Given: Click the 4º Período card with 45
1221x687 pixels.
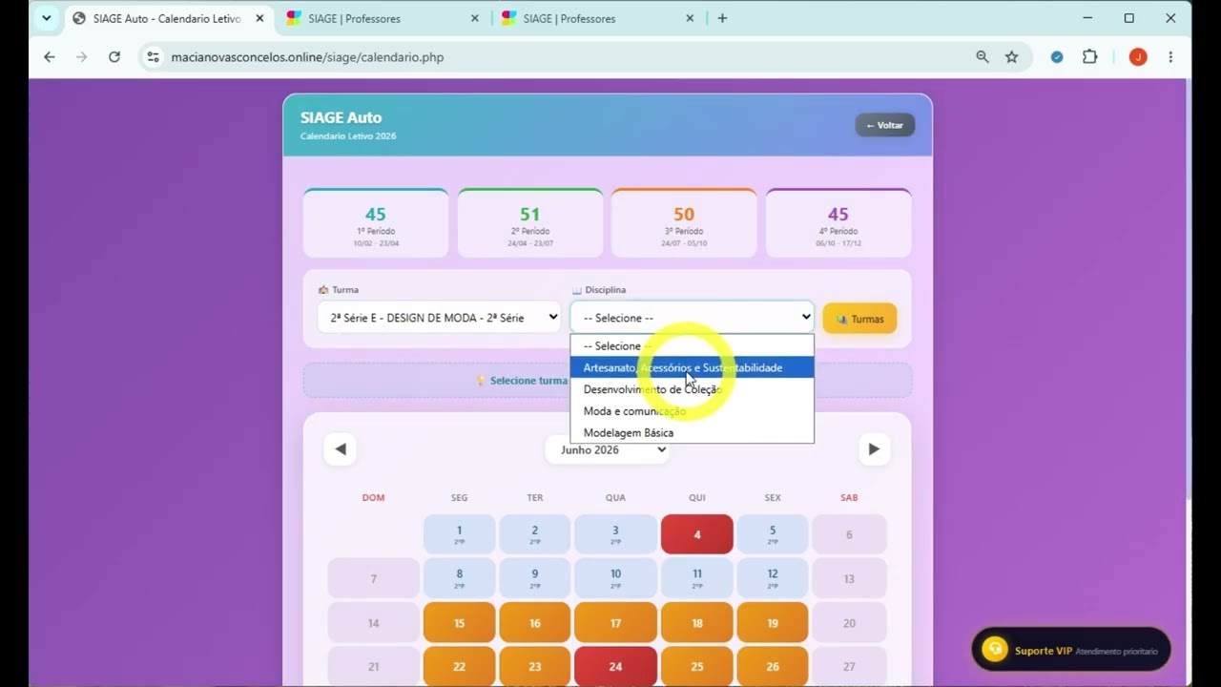Looking at the screenshot, I should click(x=838, y=223).
